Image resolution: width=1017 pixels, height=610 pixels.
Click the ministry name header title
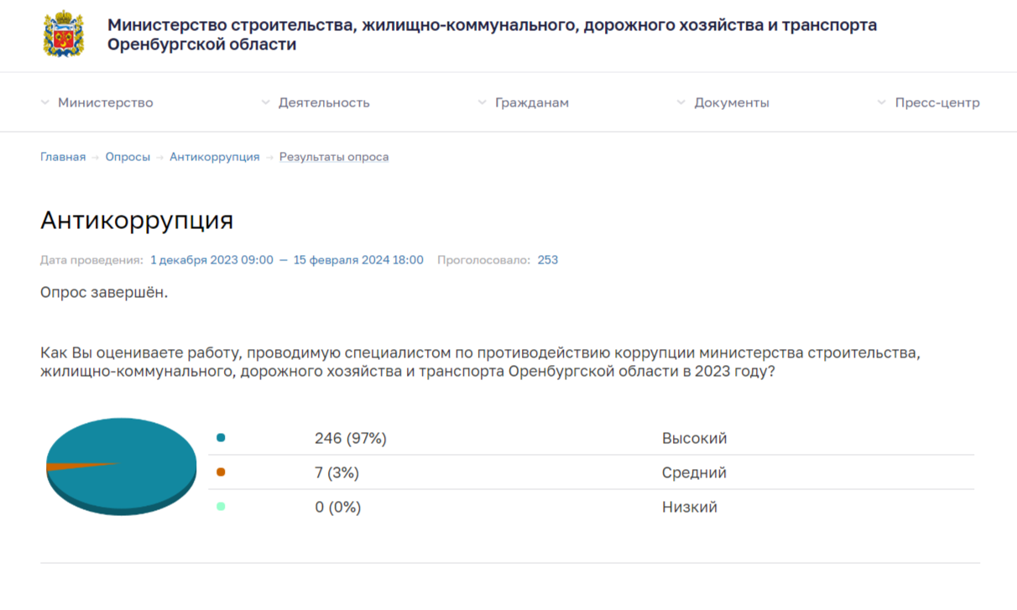[x=492, y=34]
